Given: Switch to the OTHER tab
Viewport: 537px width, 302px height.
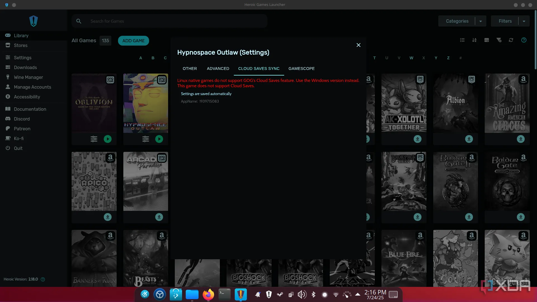Looking at the screenshot, I should pyautogui.click(x=190, y=69).
